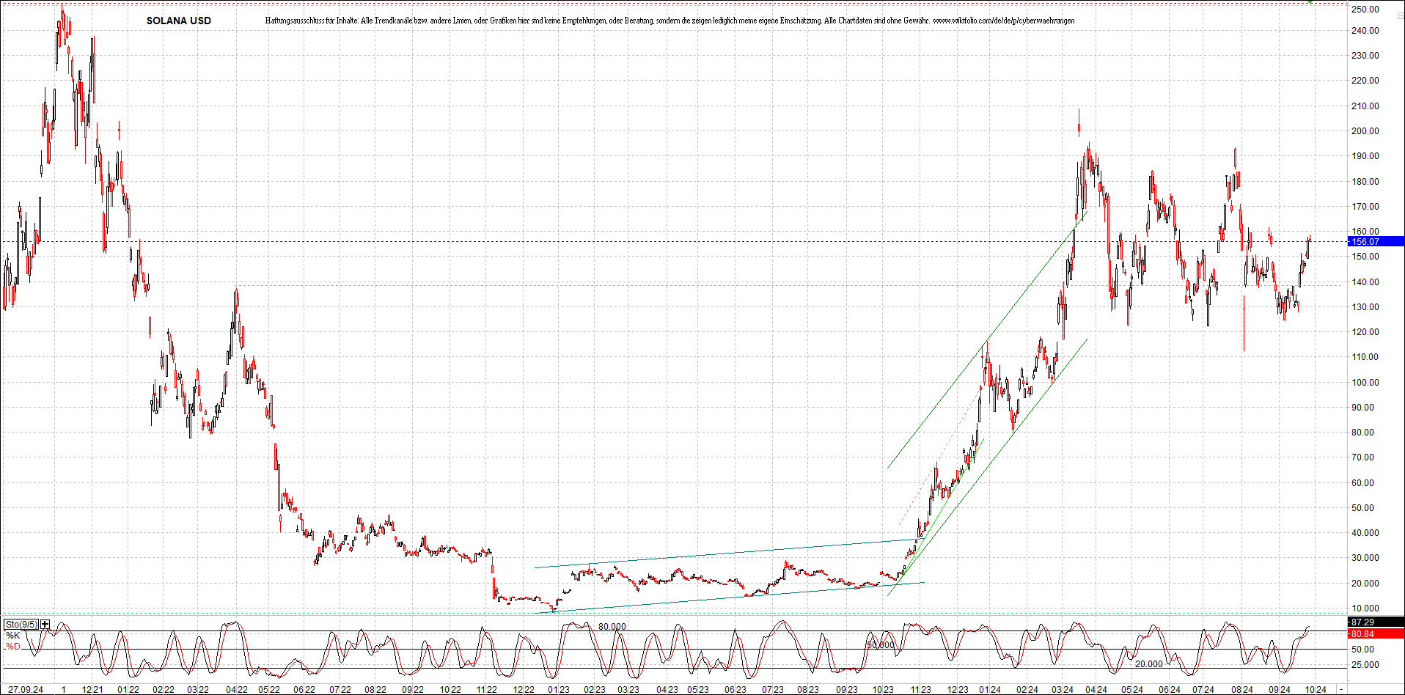Click the 20.000 stochastic level label
Screen dimensions: 1405x695
point(1149,664)
